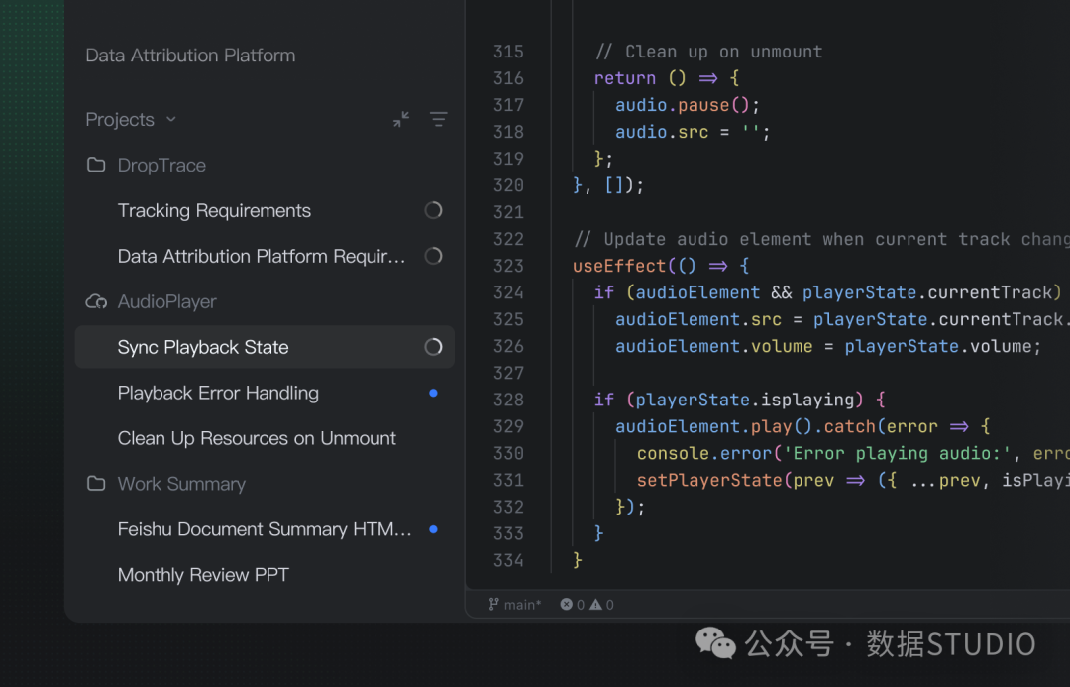The width and height of the screenshot is (1070, 687).
Task: Click spinner beside Data Attribution Platform Requir...
Action: click(433, 256)
